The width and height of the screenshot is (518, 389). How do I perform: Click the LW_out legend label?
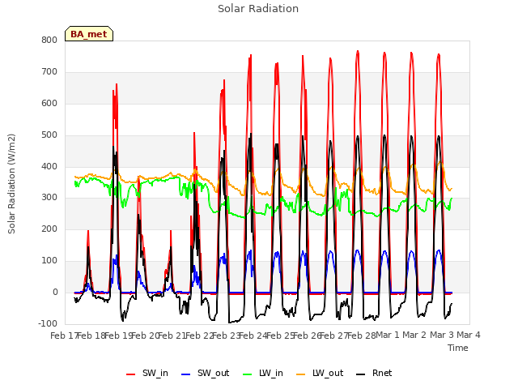[328, 373]
